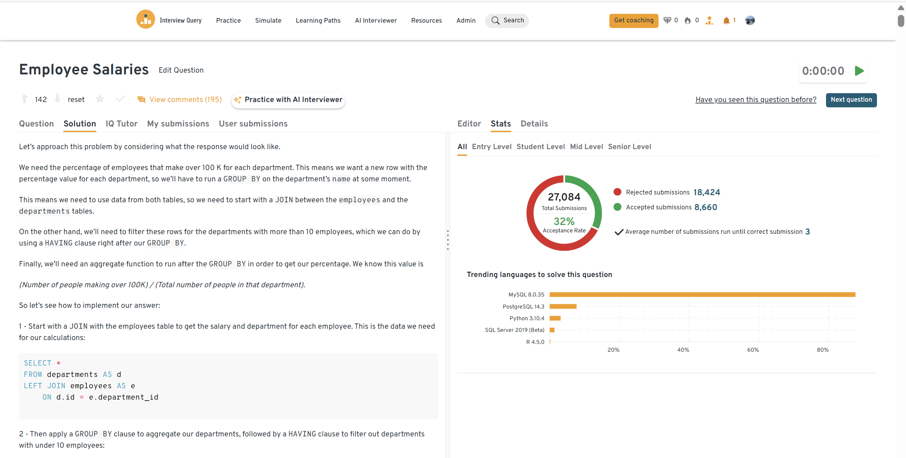Image resolution: width=906 pixels, height=458 pixels.
Task: Click the diamond gems icon
Action: [667, 21]
